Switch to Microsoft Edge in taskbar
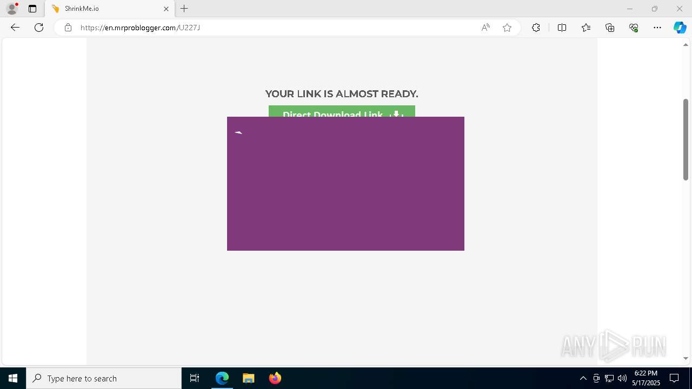The height and width of the screenshot is (389, 692). coord(222,378)
